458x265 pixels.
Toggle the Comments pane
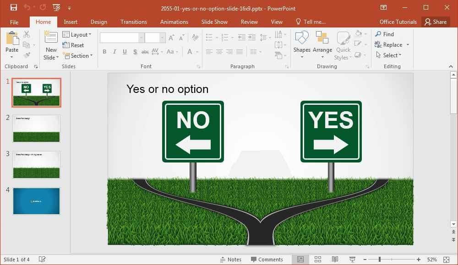(267, 260)
